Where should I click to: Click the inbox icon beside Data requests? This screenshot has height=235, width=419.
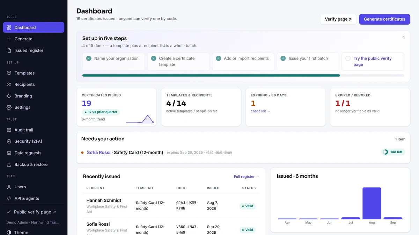coord(9,153)
